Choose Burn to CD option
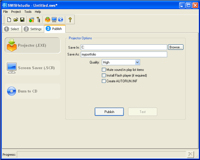 [33, 91]
